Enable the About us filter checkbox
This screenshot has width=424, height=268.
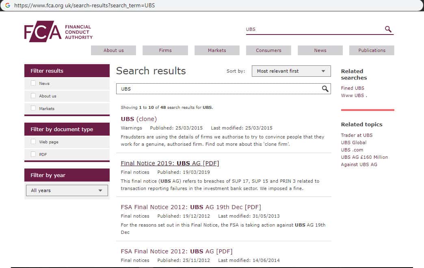tap(33, 96)
